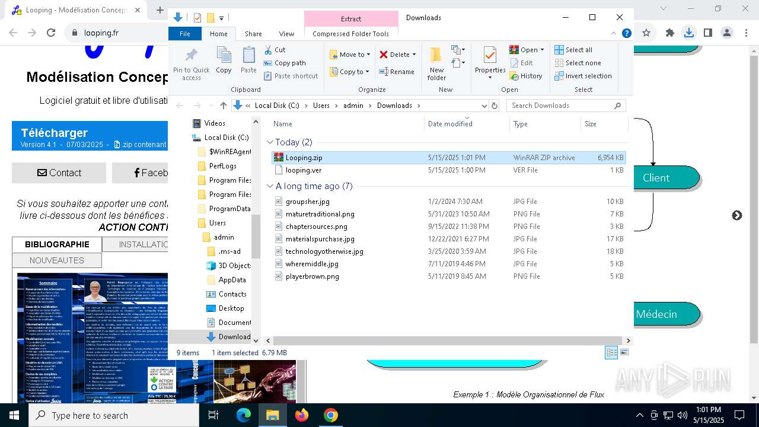Select playerbrown.png file
759x427 pixels.
click(448, 276)
